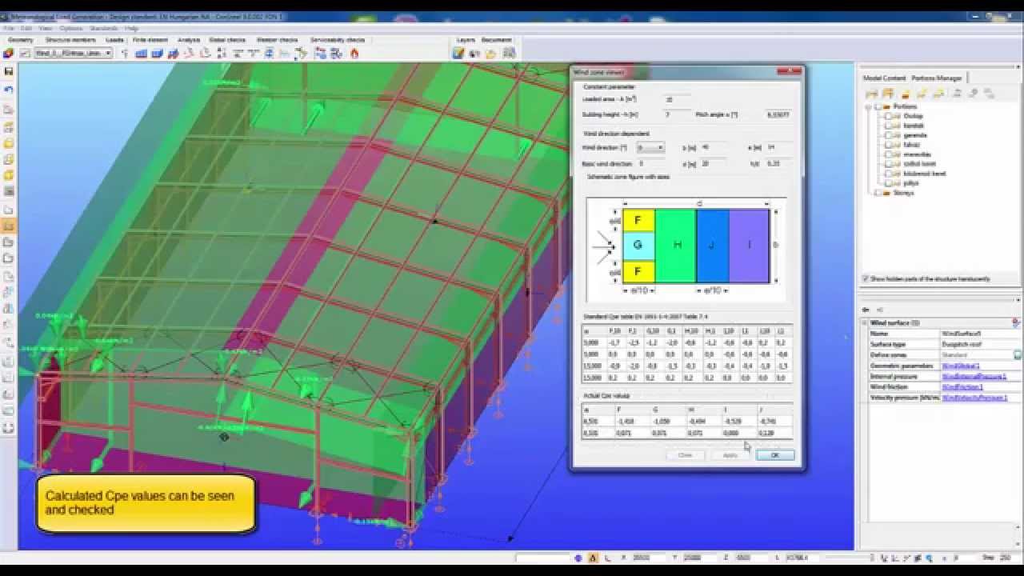Open the WindFriction1 link
The image size is (1024, 576).
pyautogui.click(x=962, y=386)
